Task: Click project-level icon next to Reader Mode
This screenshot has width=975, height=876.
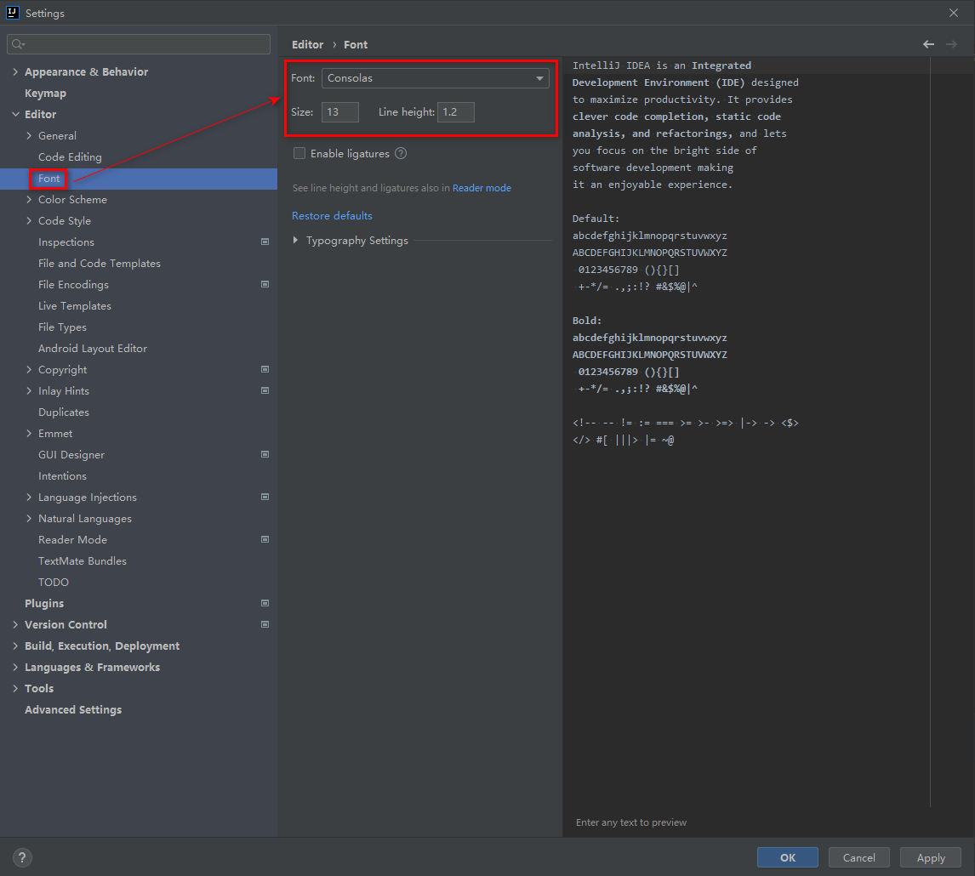Action: [x=265, y=540]
